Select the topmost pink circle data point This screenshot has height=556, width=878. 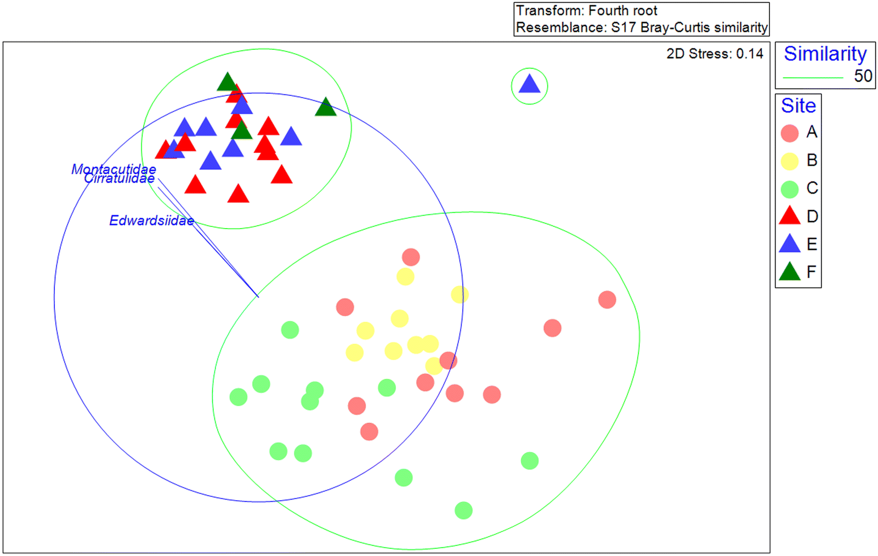click(x=411, y=257)
